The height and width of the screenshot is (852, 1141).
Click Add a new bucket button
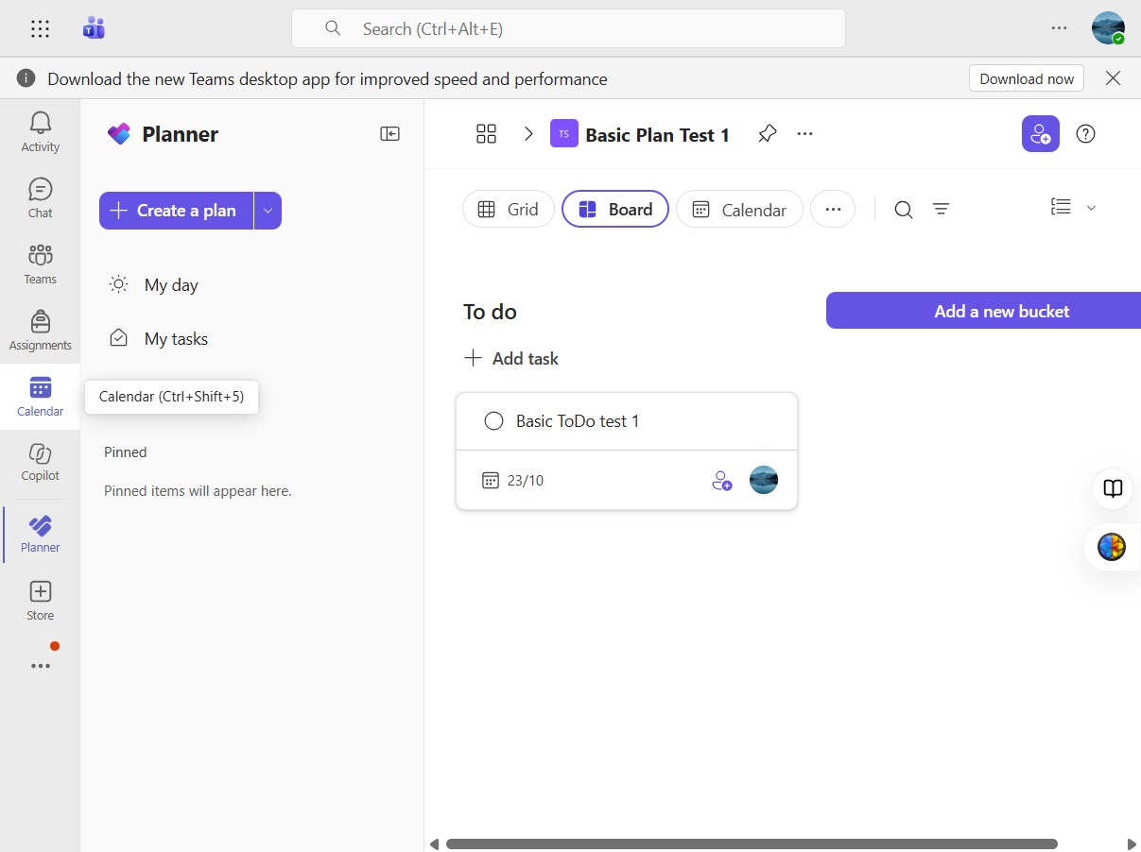pos(983,311)
